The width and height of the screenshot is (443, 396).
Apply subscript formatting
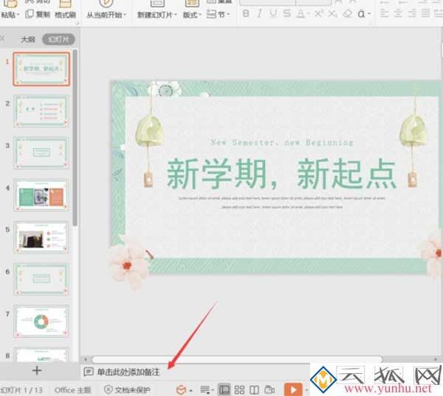(x=332, y=13)
